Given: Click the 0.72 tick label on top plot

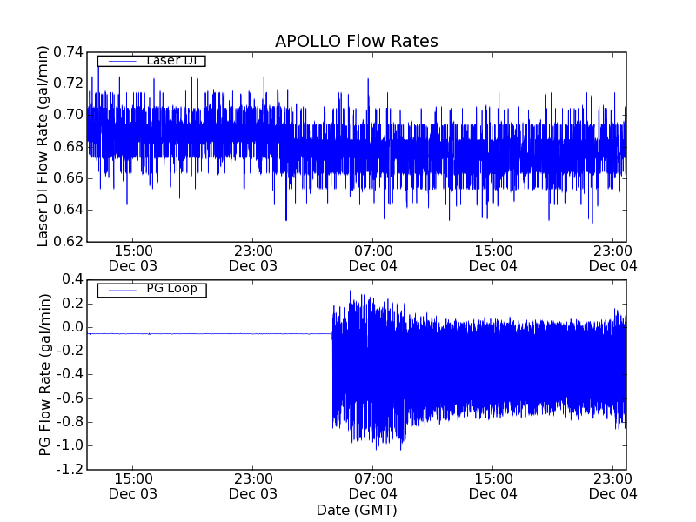Looking at the screenshot, I should point(69,84).
